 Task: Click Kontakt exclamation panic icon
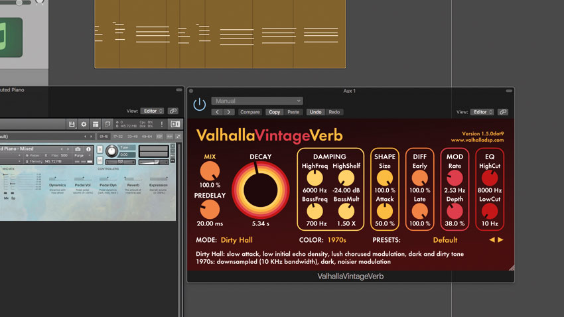[162, 125]
